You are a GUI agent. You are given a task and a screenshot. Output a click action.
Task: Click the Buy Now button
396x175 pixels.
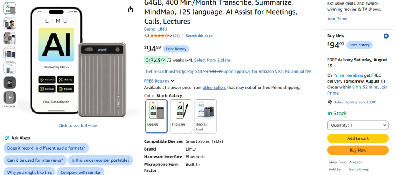coord(358,150)
